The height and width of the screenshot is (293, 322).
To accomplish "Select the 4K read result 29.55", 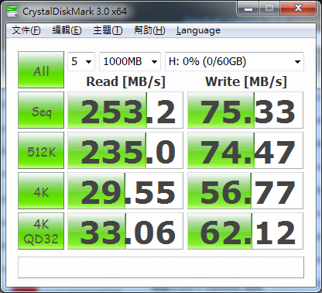I will pos(125,191).
